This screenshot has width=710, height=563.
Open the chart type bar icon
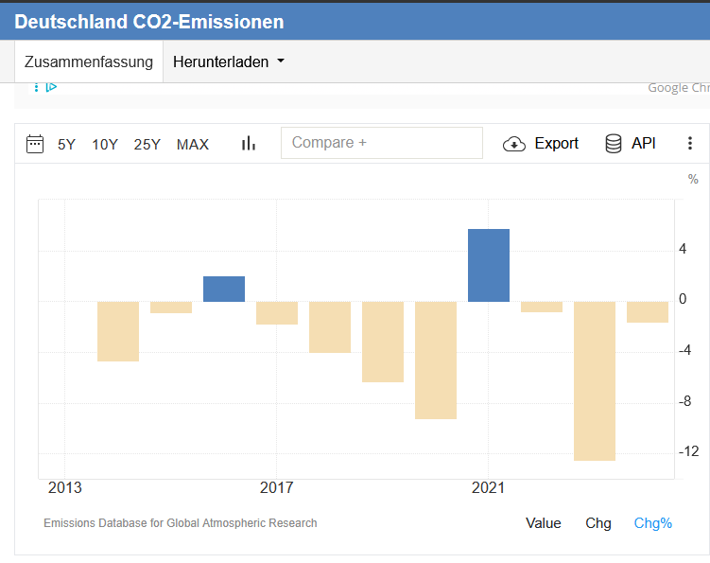(249, 144)
